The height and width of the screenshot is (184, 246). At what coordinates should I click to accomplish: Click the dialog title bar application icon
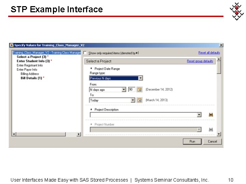(x=12, y=45)
